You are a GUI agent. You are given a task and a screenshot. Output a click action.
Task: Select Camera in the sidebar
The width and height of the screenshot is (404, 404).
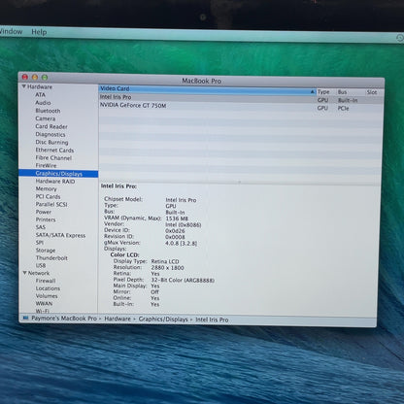click(45, 118)
